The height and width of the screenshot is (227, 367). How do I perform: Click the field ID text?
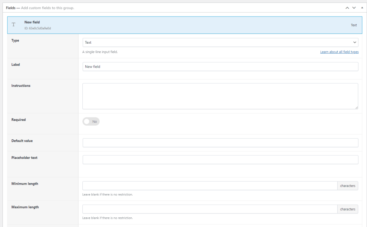tap(37, 28)
